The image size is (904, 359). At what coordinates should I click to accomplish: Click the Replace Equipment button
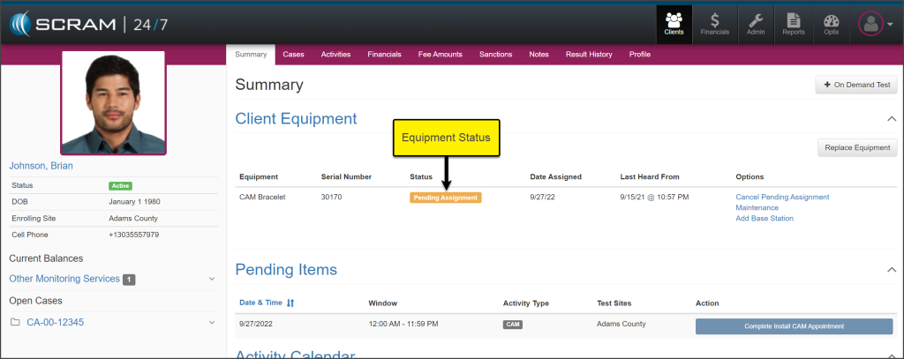point(857,147)
